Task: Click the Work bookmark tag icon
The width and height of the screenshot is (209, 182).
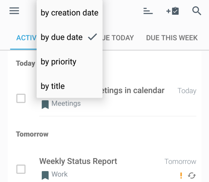Action: [45, 175]
